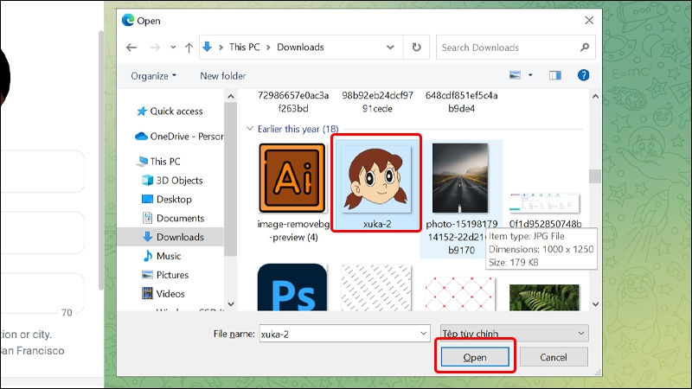Refresh the Downloads folder view
The height and width of the screenshot is (389, 692).
(416, 47)
